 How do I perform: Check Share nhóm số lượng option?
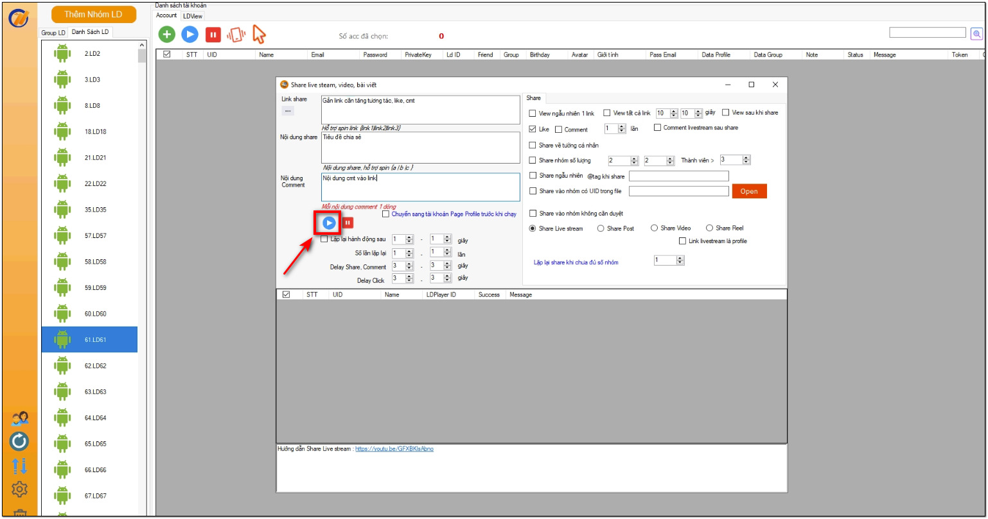532,160
